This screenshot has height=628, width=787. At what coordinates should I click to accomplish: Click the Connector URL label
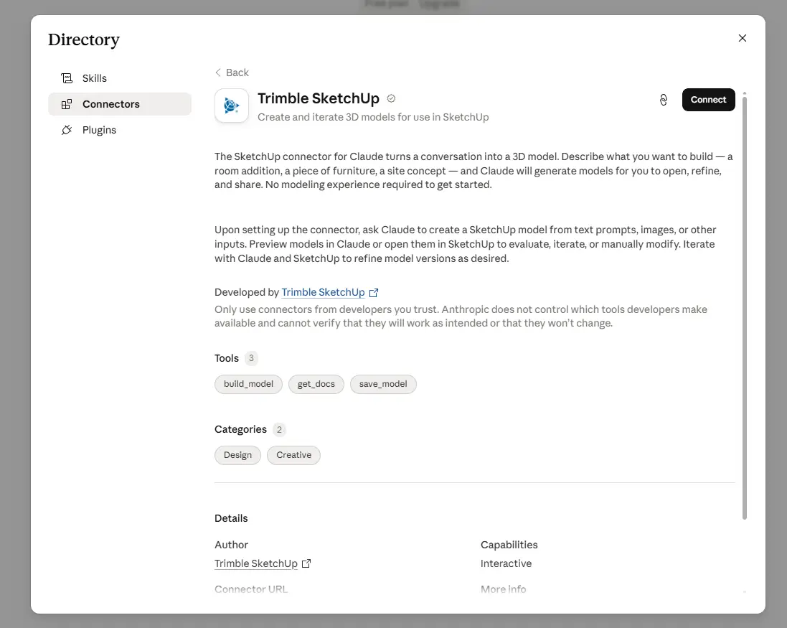(251, 589)
